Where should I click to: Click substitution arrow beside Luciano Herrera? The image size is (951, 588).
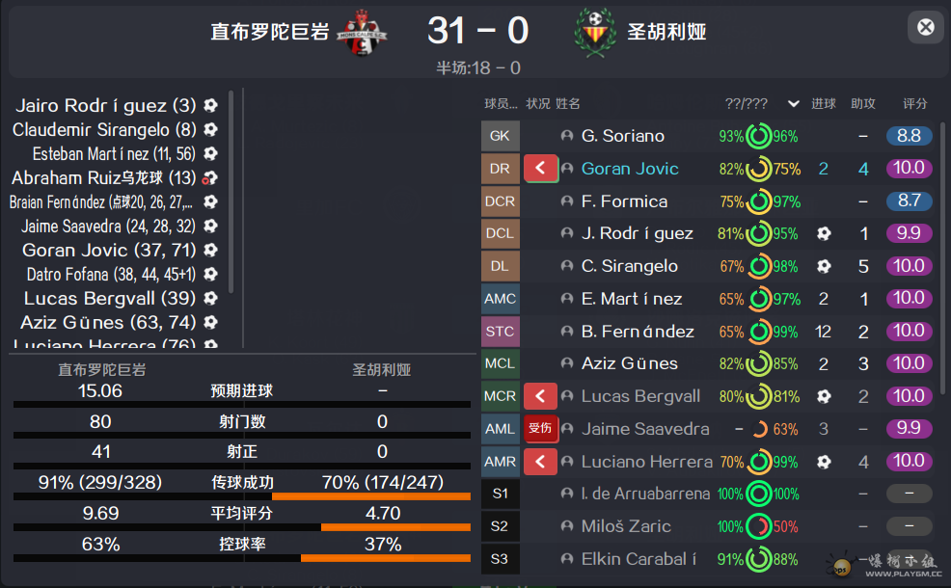pos(540,462)
